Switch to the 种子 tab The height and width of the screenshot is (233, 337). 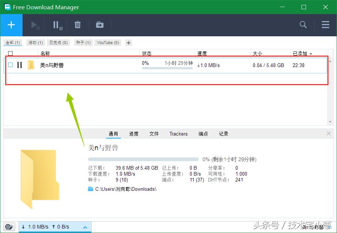point(83,43)
